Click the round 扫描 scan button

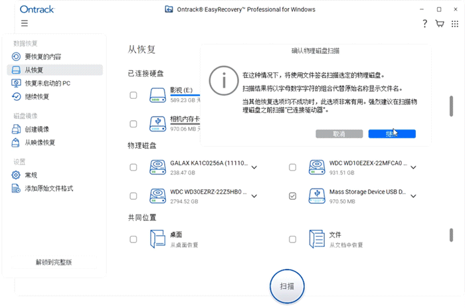click(287, 286)
